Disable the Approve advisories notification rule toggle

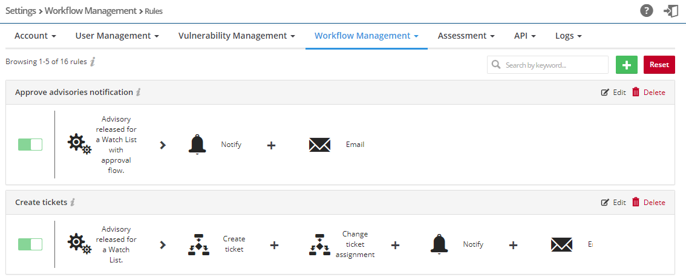(30, 145)
